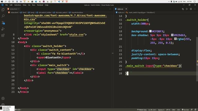The height and width of the screenshot is (111, 198).
Task: Click input#checkbox breadcrumb
Action: (x=76, y=12)
